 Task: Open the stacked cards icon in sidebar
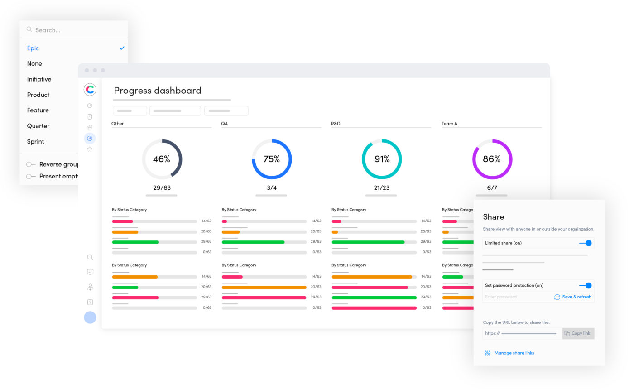(90, 127)
